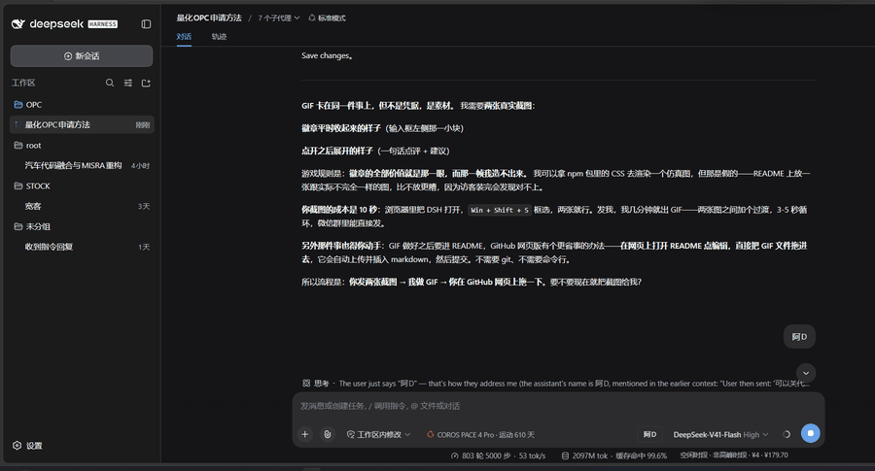Click the ¥179.70 billing status text
This screenshot has height=471, width=875.
[775, 455]
